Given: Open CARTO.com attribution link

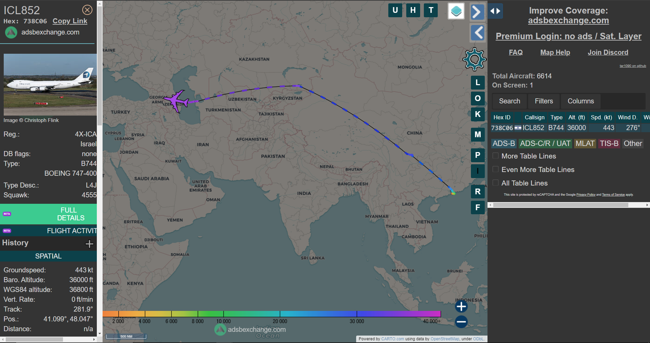Looking at the screenshot, I should pos(392,339).
